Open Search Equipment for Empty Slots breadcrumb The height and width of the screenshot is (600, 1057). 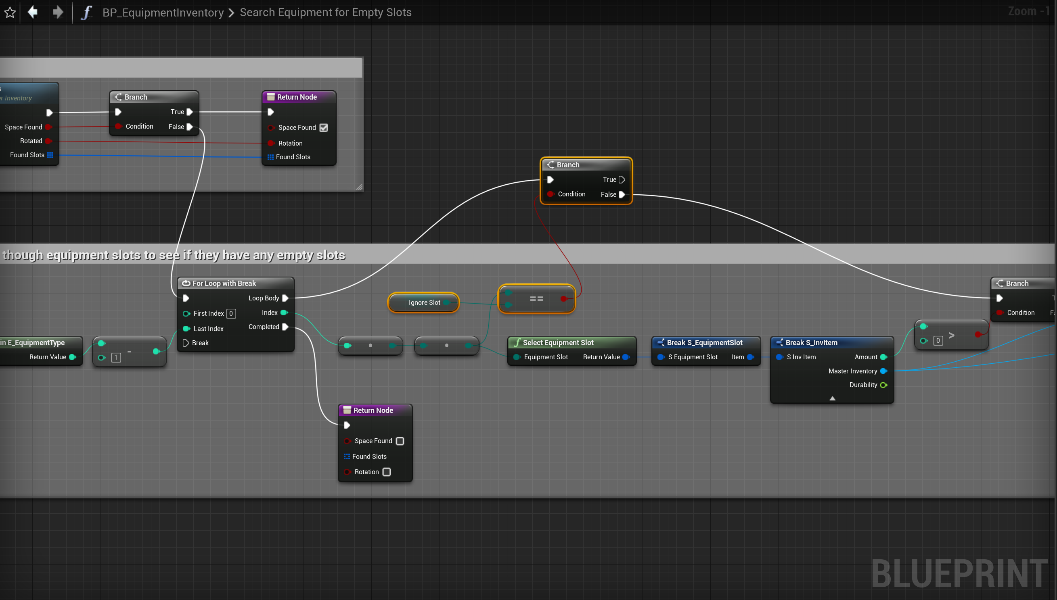click(x=325, y=12)
